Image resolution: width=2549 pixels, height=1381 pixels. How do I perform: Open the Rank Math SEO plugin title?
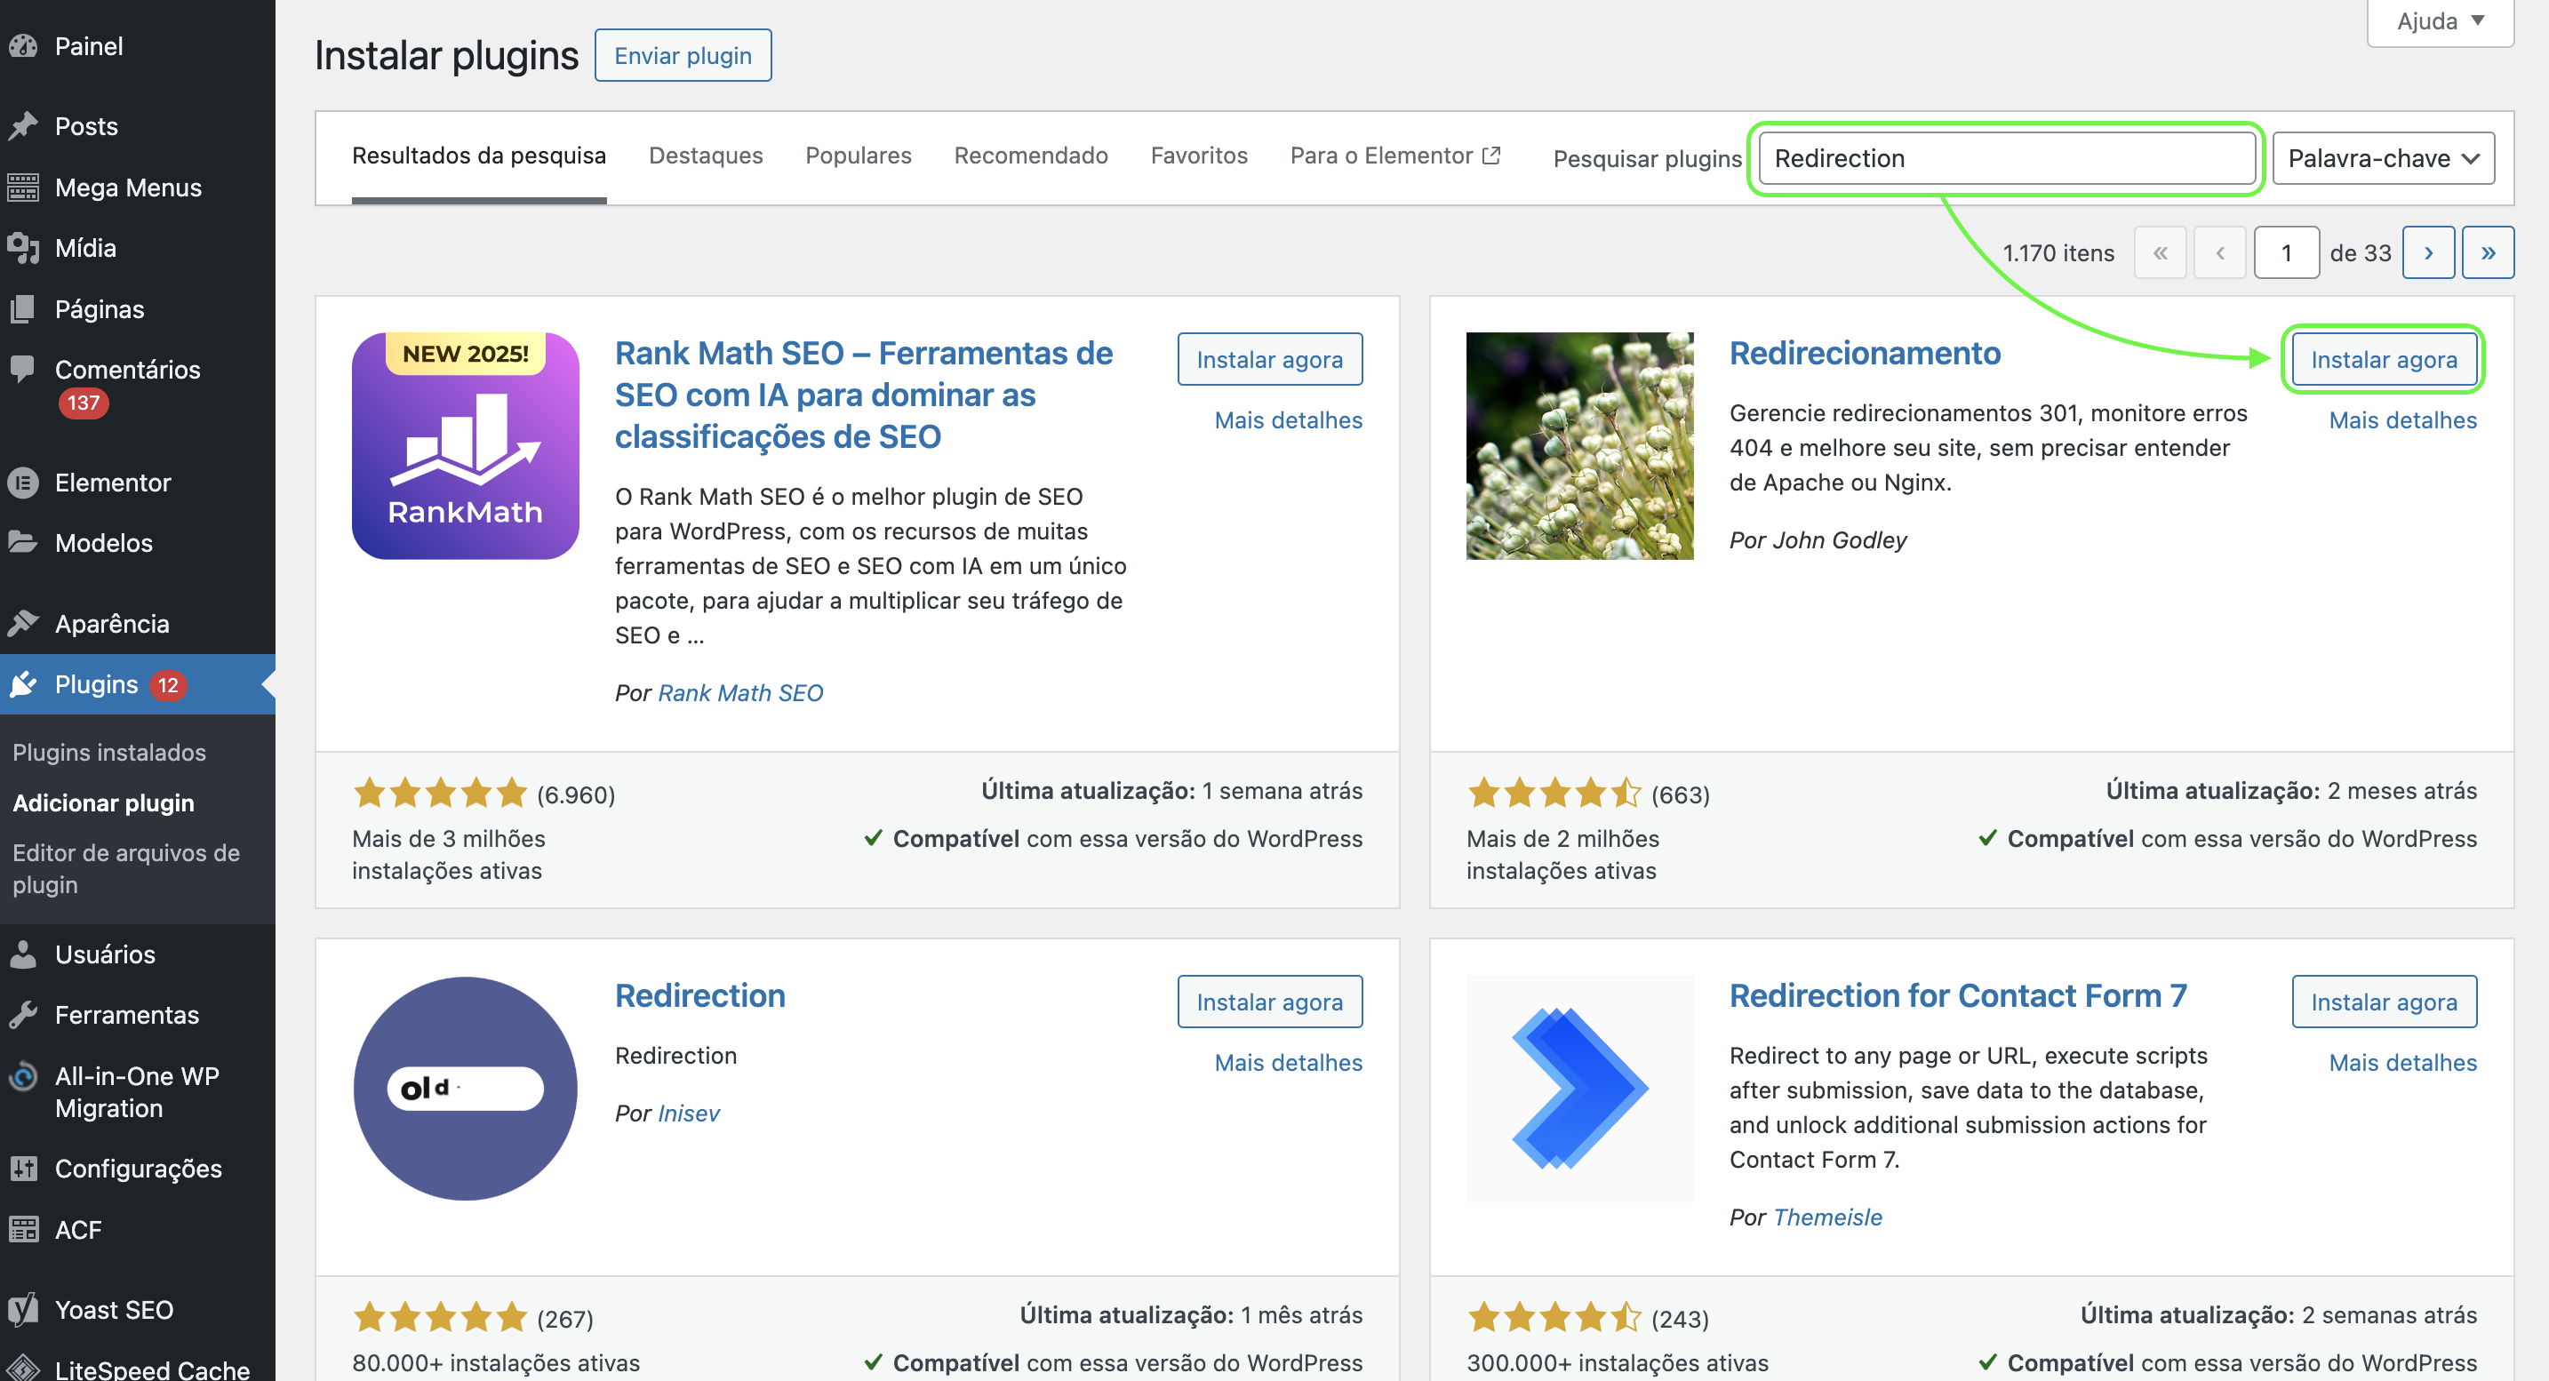pyautogui.click(x=864, y=395)
